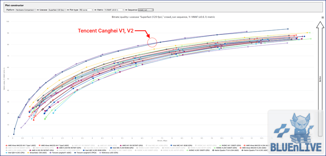This screenshot has height=156, width=326.
Task: Enable the hidden NVENC H.264 1080Ti series
Action: tap(148, 148)
